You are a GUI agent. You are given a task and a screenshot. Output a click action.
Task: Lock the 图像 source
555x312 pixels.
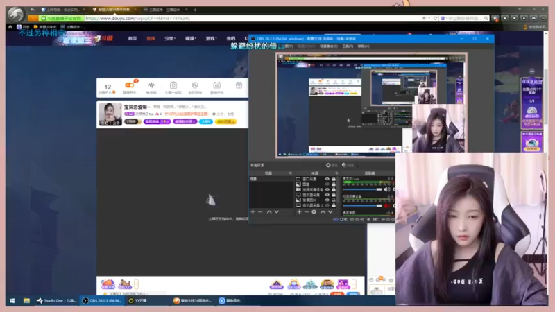334,184
